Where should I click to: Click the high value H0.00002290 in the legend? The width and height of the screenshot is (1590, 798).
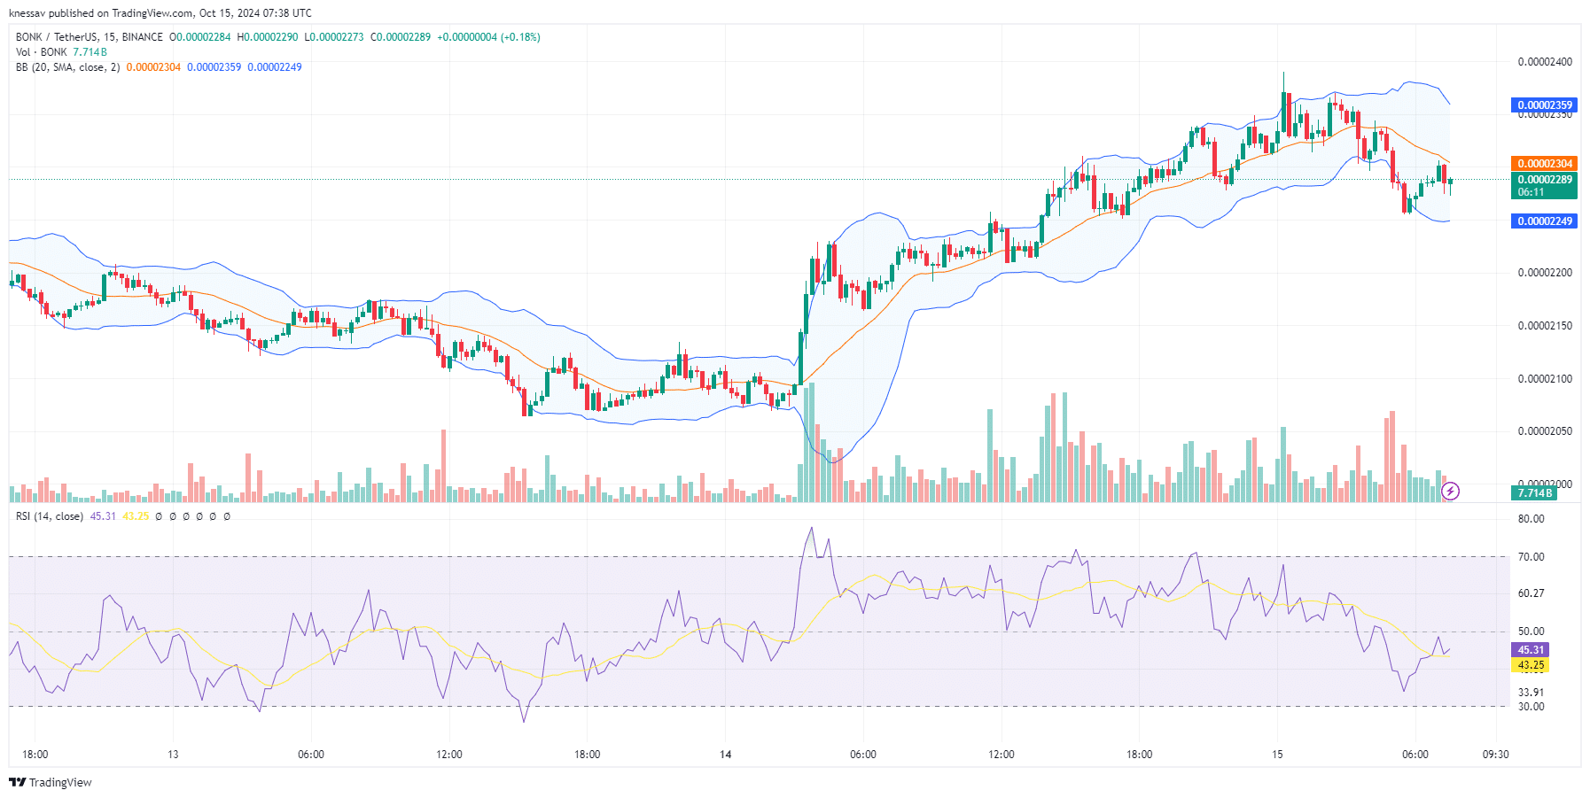coord(268,37)
